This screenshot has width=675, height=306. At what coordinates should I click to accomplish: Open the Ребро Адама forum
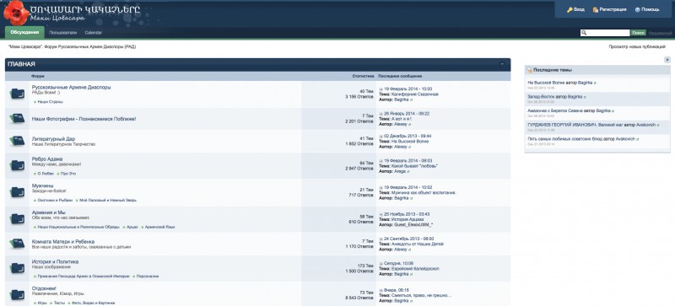(47, 158)
